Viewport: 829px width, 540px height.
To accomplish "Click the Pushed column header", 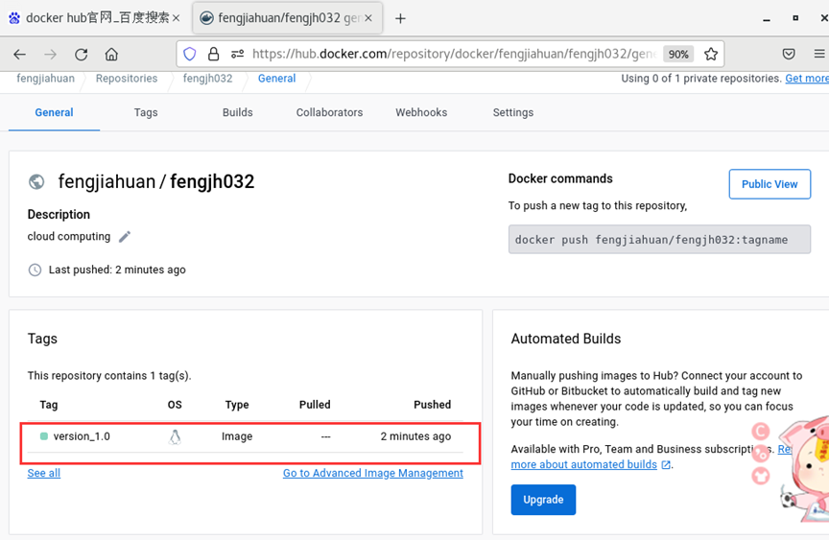I will point(432,405).
